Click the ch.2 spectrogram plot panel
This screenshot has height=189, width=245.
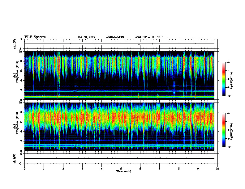[119, 127]
